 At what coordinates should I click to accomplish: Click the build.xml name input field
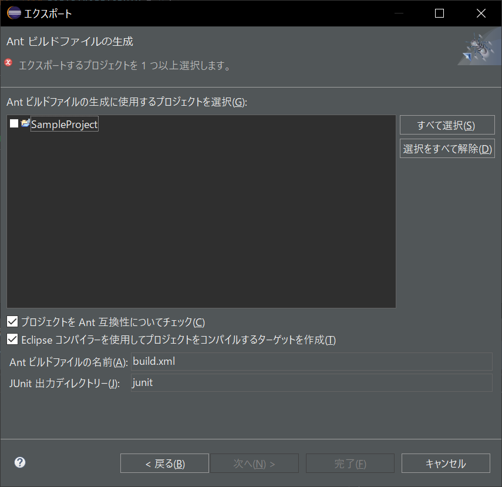point(311,361)
